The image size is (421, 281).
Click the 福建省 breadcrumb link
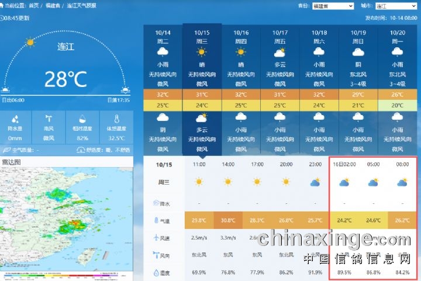[53, 5]
